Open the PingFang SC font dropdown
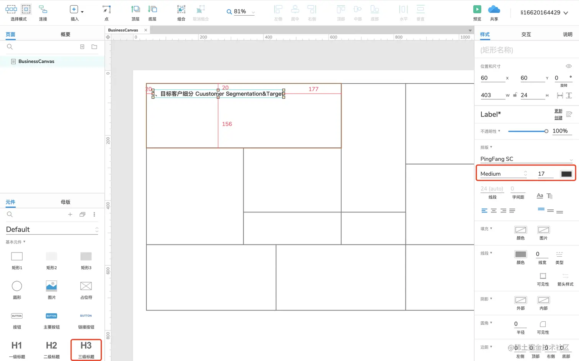This screenshot has height=361, width=579. 527,159
